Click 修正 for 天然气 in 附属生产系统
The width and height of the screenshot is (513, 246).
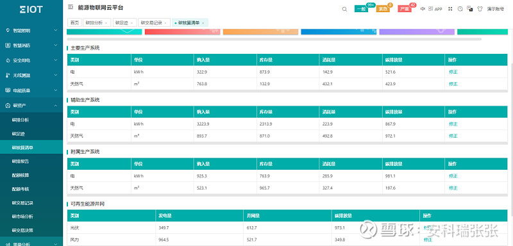point(453,188)
